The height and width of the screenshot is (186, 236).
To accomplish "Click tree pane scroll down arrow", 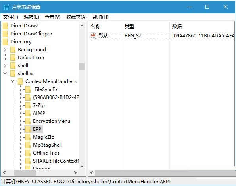I will (82, 166).
